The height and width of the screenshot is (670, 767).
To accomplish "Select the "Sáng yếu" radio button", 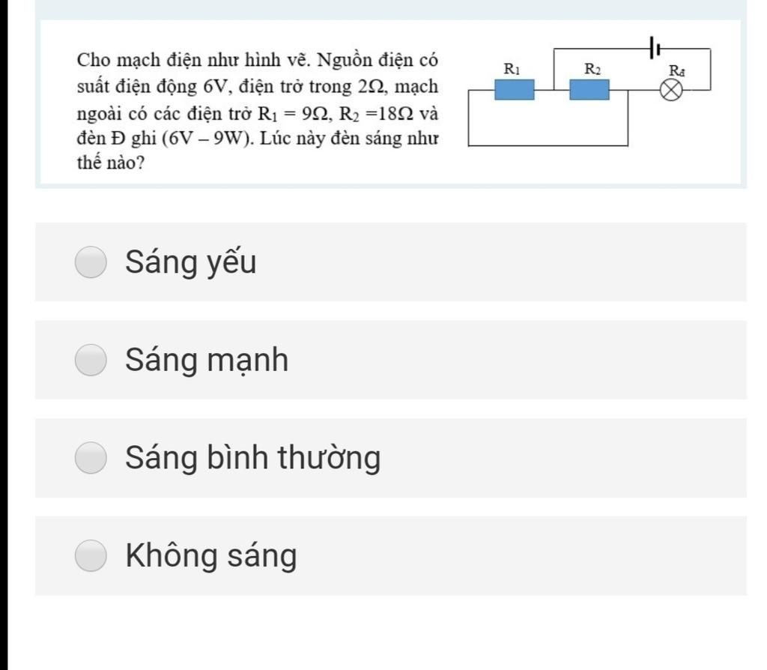I will click(91, 262).
